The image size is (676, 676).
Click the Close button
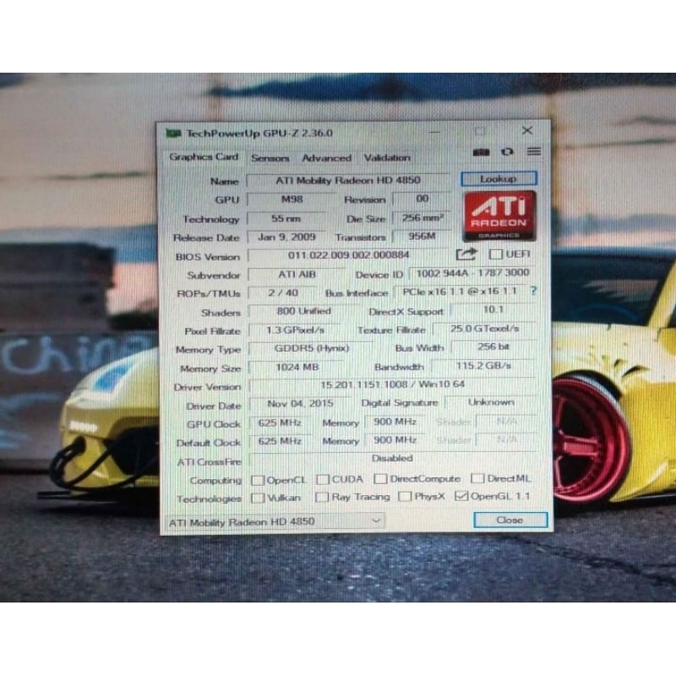510,520
